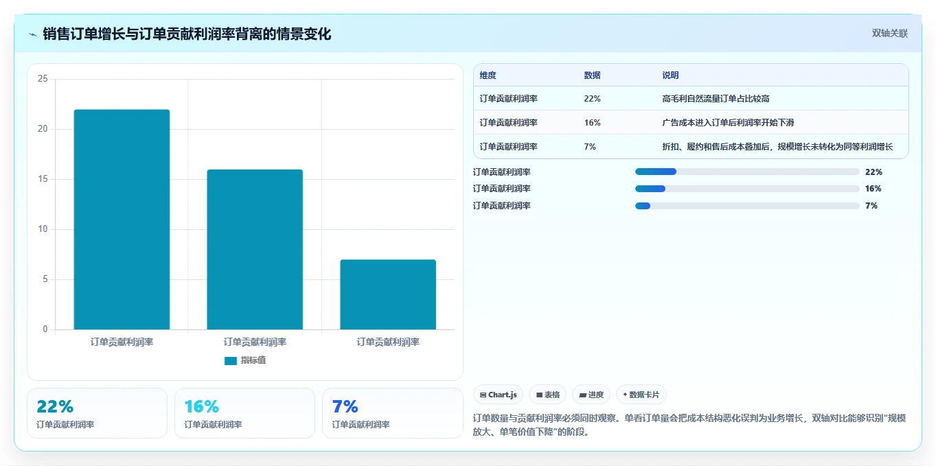The image size is (936, 466).
Task: Click the 说明 table column header
Action: point(670,75)
